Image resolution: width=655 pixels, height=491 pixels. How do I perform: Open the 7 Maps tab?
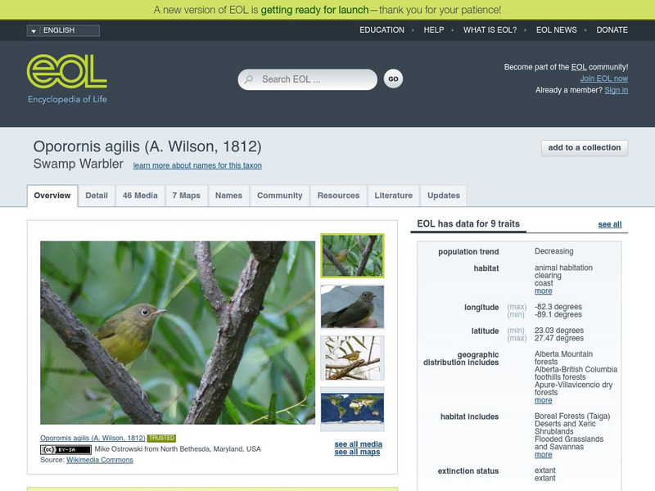click(x=187, y=196)
